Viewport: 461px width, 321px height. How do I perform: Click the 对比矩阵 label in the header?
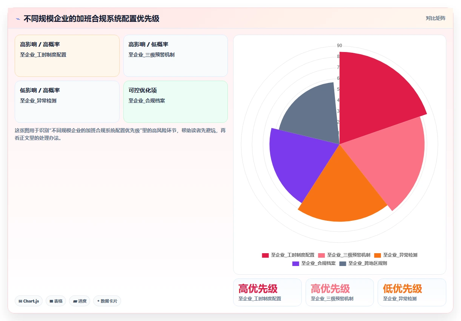coord(435,18)
